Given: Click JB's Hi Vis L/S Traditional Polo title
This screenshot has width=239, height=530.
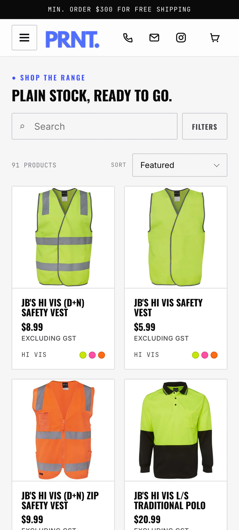Looking at the screenshot, I should [170, 501].
